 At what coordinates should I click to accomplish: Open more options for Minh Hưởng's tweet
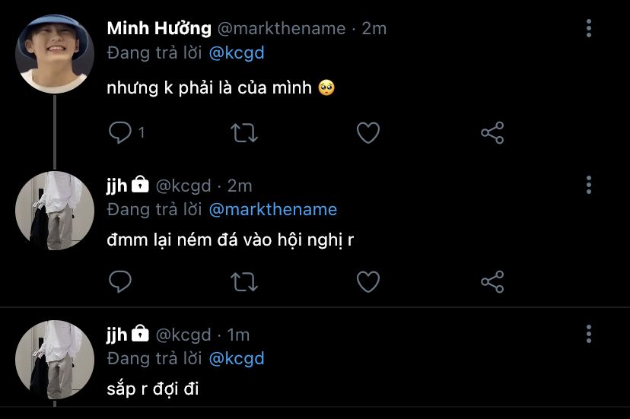[x=589, y=29]
